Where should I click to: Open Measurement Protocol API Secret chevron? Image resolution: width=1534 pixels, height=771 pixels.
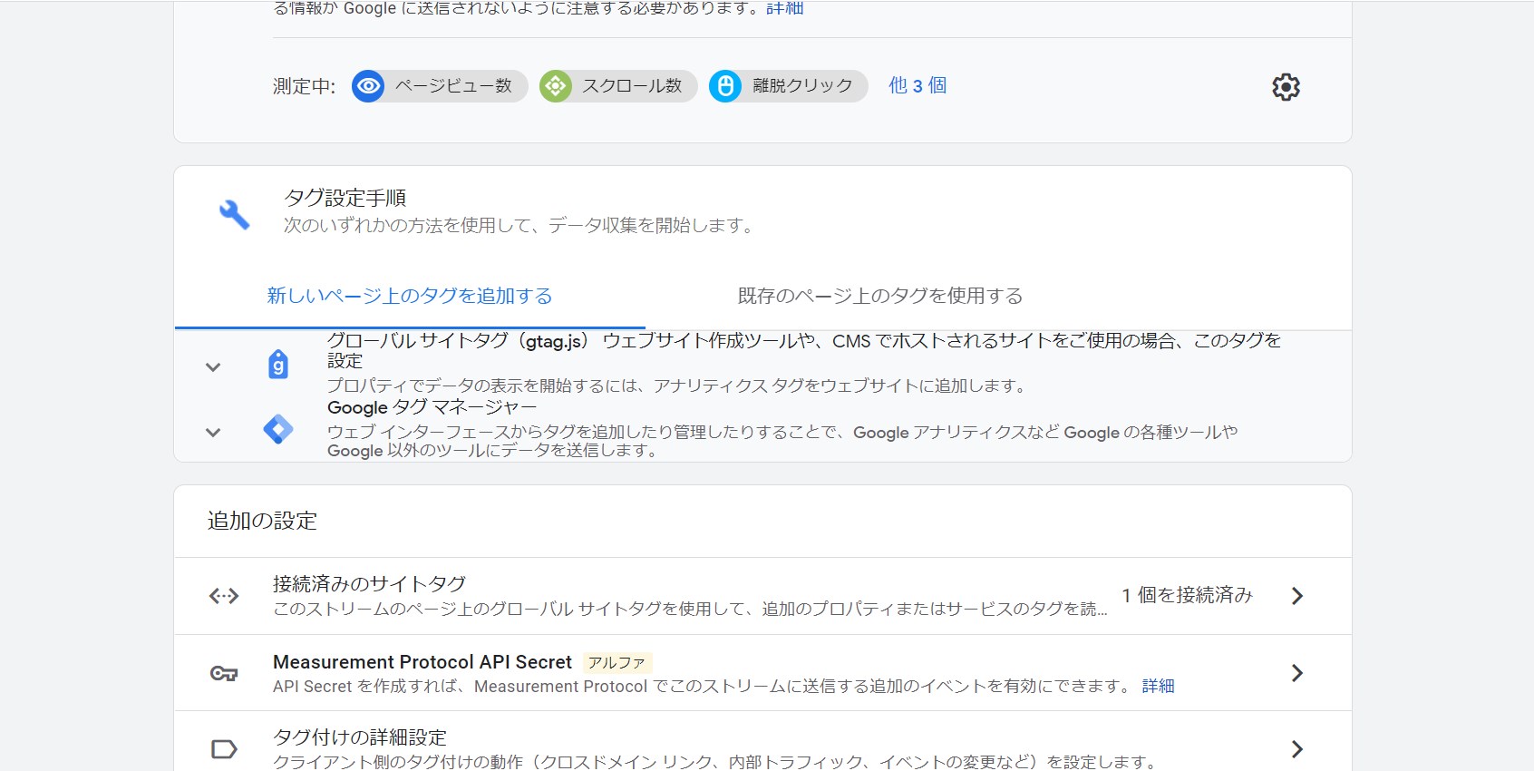coord(1296,673)
